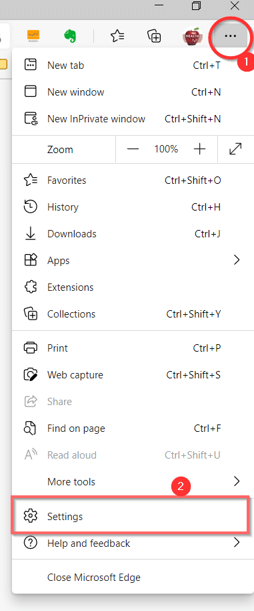Increase zoom with the plus button
Image resolution: width=254 pixels, height=611 pixels.
point(199,149)
